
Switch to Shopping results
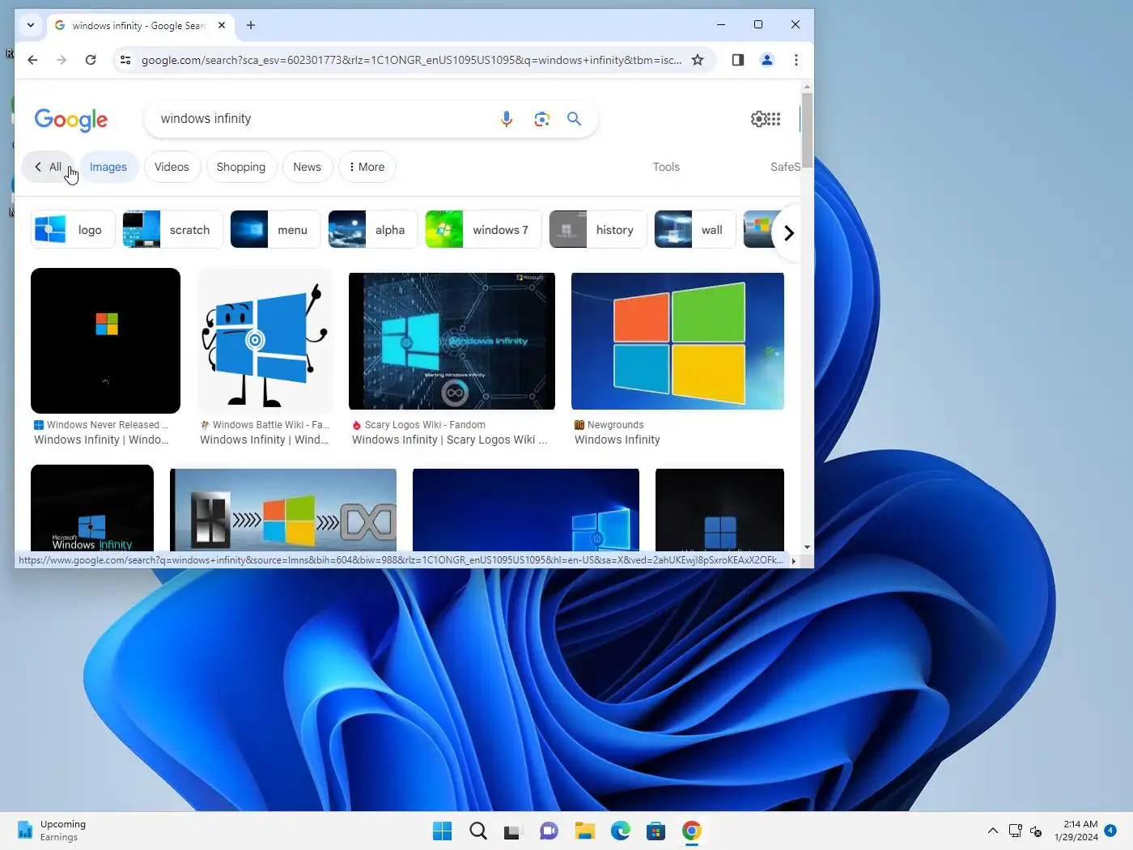tap(241, 167)
